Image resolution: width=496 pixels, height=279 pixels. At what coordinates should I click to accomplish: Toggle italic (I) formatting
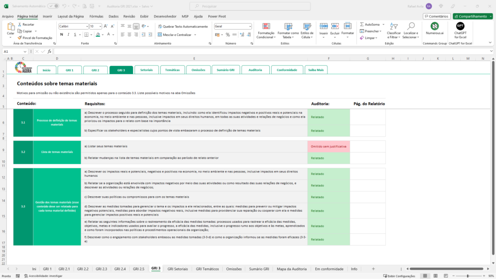[x=68, y=34]
